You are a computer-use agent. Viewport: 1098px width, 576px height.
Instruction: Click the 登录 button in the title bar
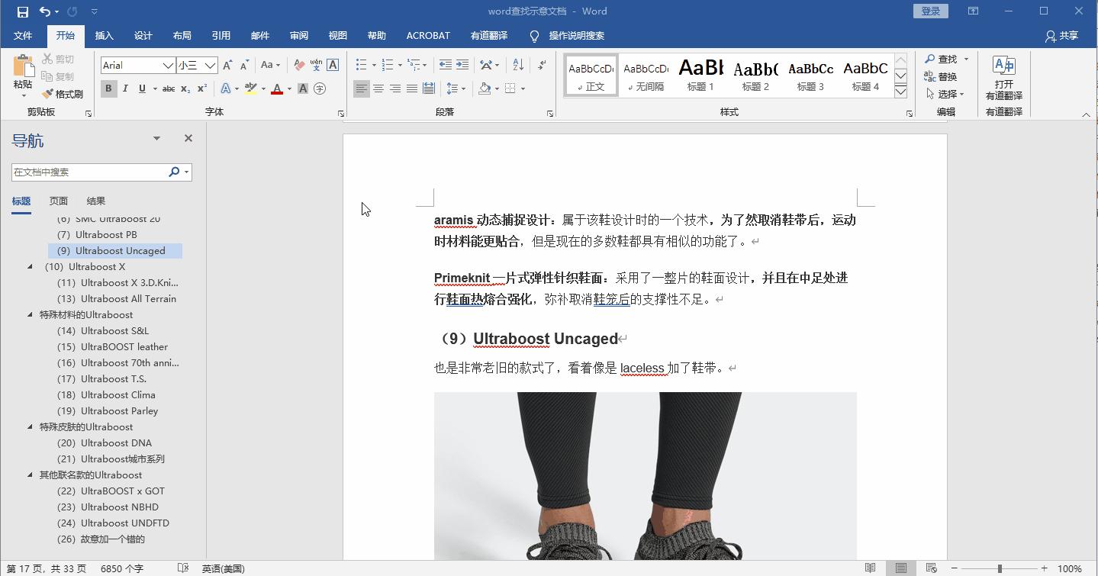point(930,11)
